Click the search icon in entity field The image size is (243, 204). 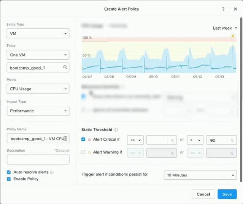coord(65,67)
